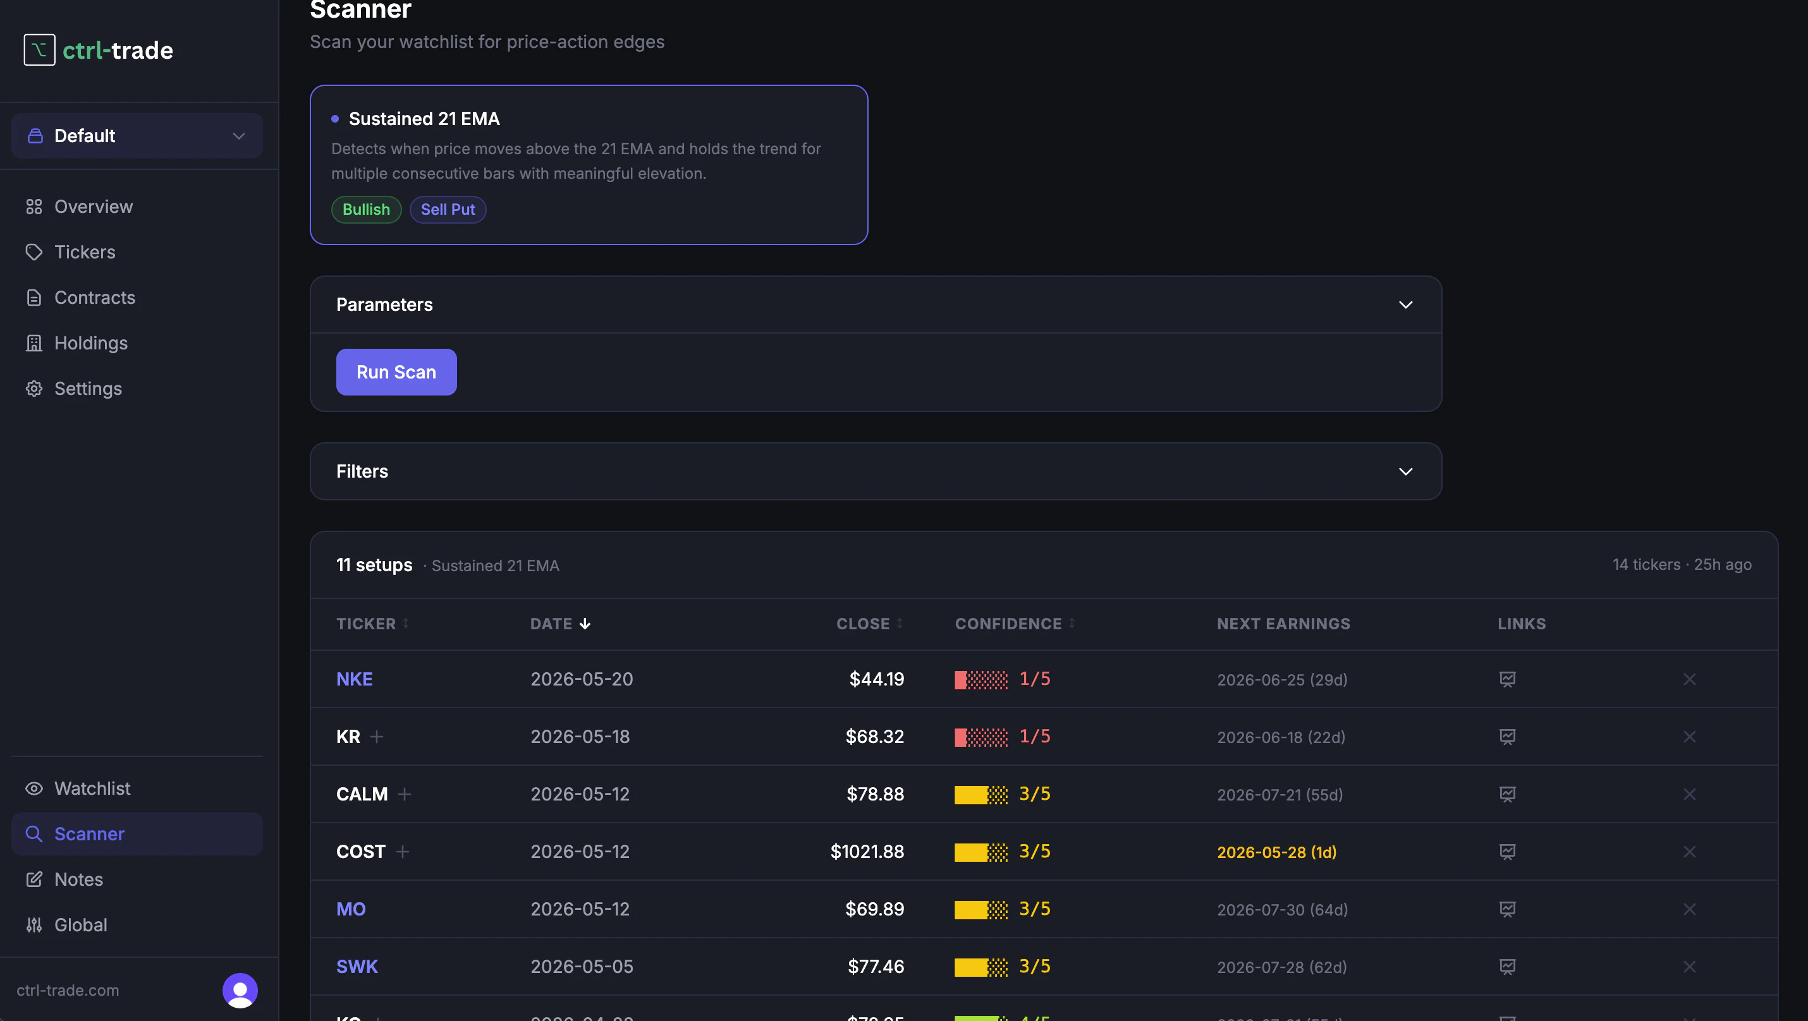Viewport: 1808px width, 1021px height.
Task: Expand the Filters panel chevron
Action: click(1405, 472)
